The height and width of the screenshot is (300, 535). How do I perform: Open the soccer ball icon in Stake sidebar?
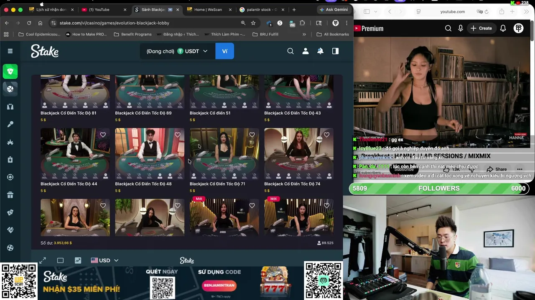(x=10, y=247)
